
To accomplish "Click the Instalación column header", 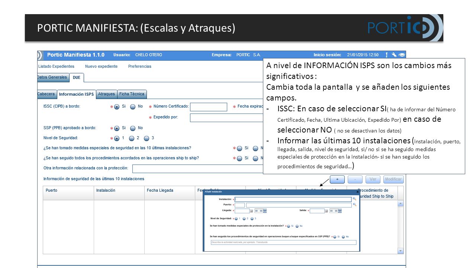I will tap(119, 193).
